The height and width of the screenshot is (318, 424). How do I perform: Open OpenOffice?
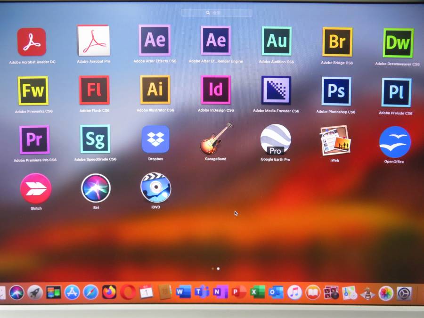pyautogui.click(x=395, y=142)
